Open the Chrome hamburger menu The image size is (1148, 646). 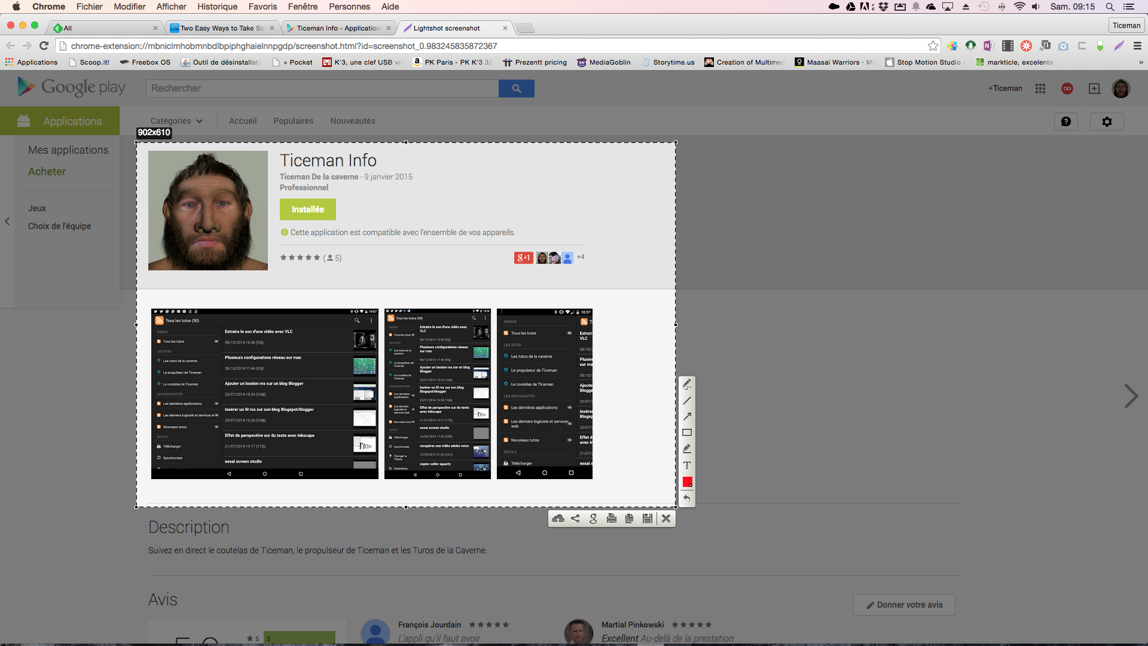pos(1137,46)
